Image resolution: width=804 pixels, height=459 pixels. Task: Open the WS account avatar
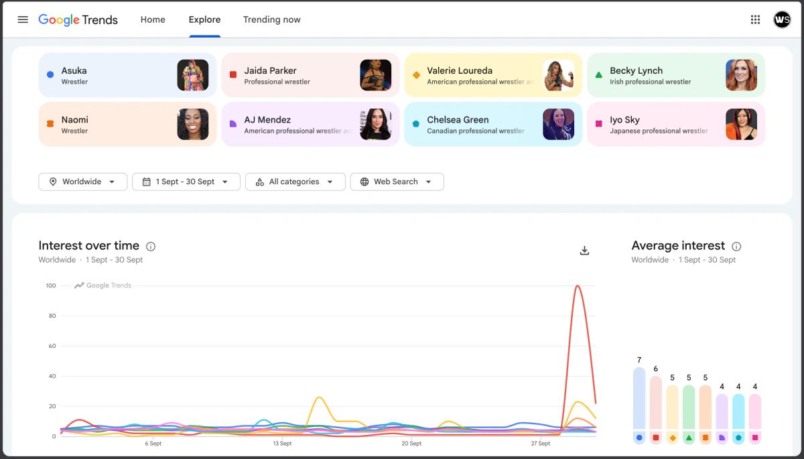782,19
